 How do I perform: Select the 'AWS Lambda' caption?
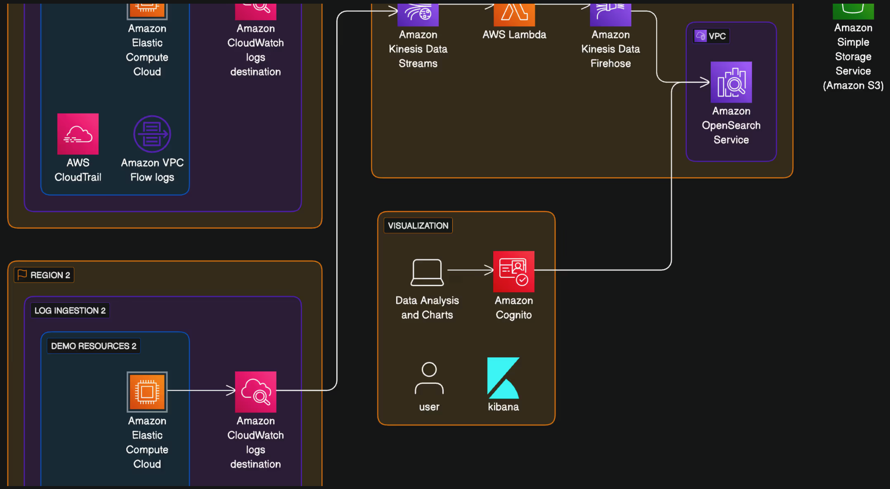click(514, 34)
